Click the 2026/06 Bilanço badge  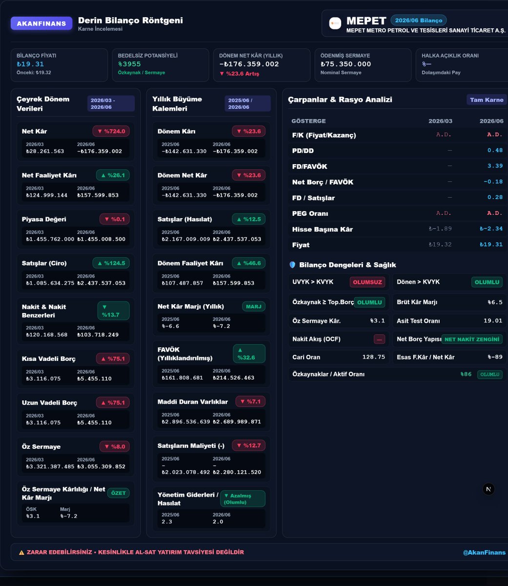point(418,21)
